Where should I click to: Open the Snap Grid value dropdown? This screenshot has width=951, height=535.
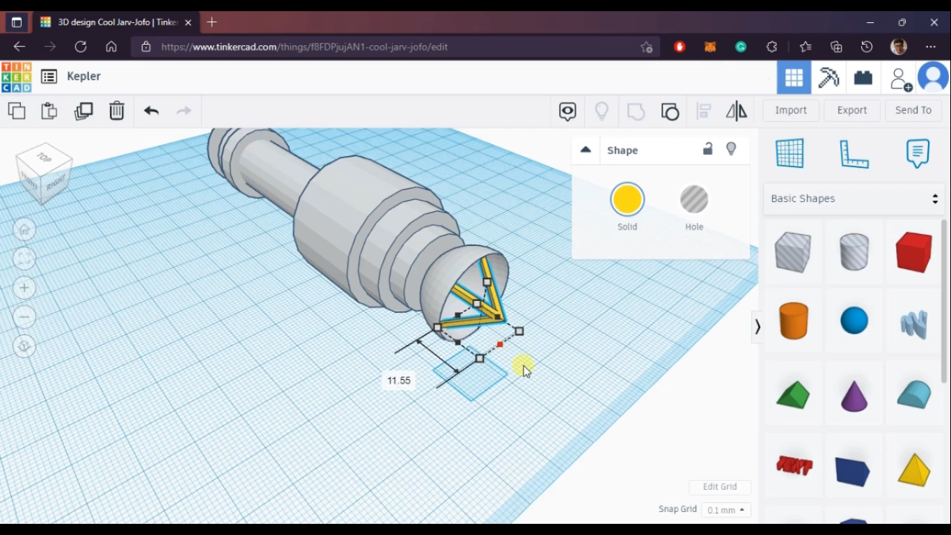[x=725, y=510]
